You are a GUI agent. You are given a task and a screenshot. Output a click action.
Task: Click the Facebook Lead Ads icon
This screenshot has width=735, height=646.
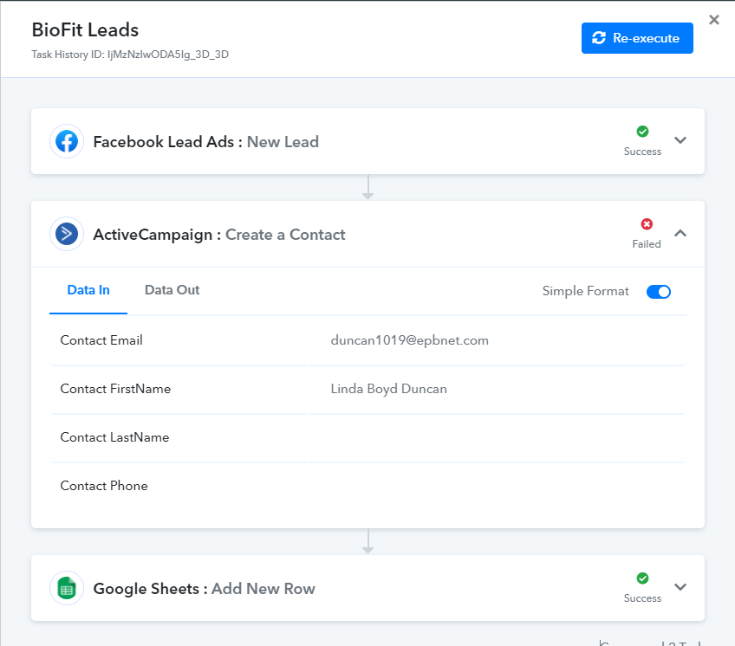click(67, 141)
